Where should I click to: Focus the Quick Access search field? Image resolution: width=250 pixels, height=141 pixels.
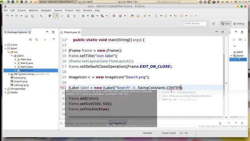[195, 23]
